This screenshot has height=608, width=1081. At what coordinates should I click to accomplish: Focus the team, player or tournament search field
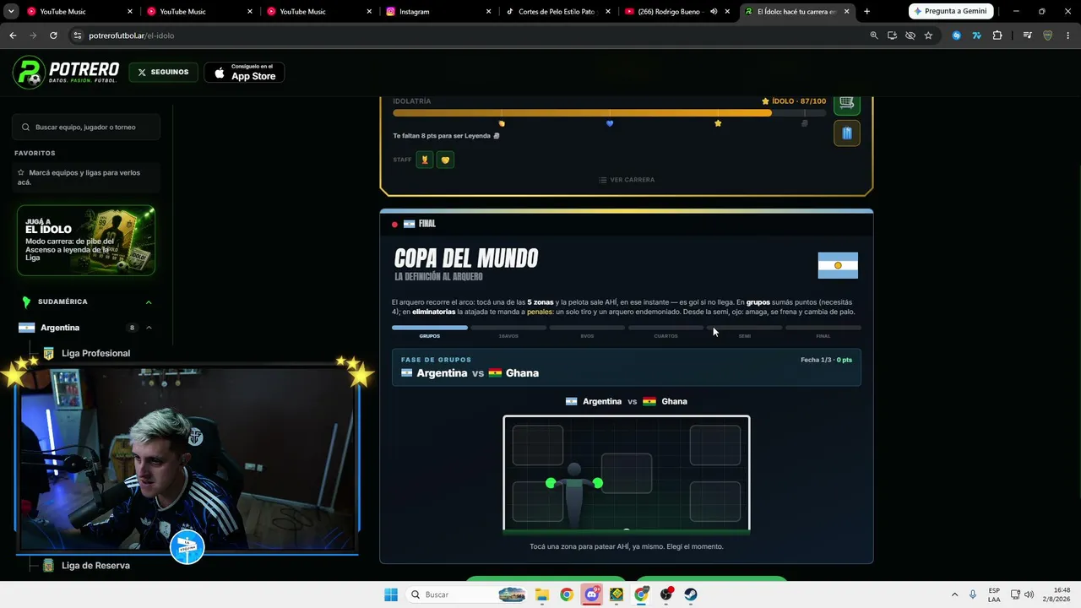[86, 127]
